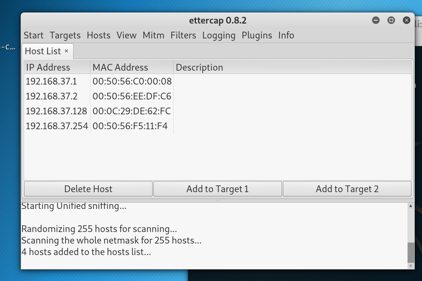Sort by IP Address column header

click(57, 67)
